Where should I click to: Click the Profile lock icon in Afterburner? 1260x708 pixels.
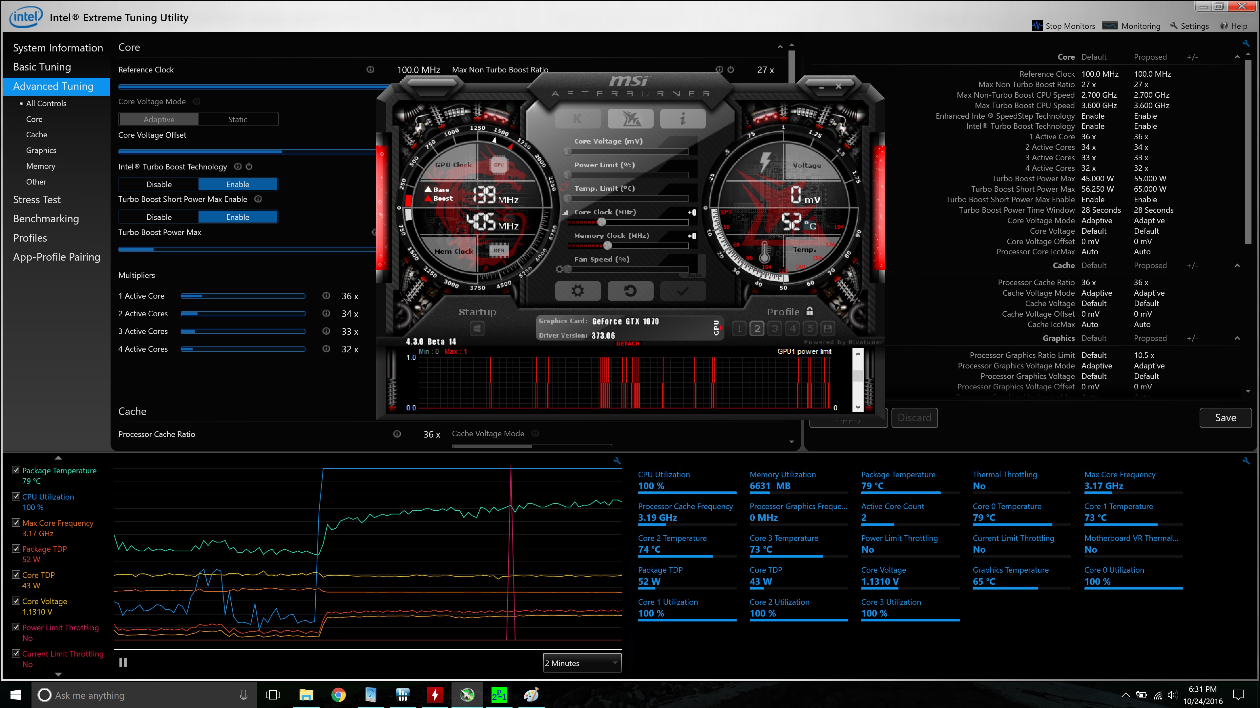[810, 311]
